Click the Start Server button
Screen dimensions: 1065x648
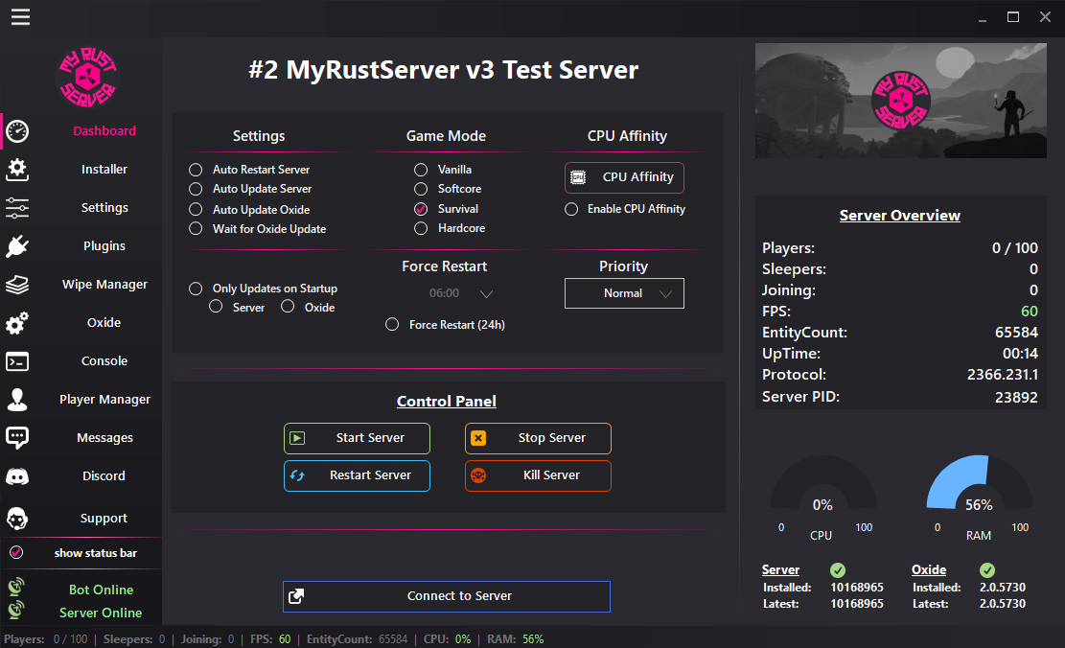(357, 438)
